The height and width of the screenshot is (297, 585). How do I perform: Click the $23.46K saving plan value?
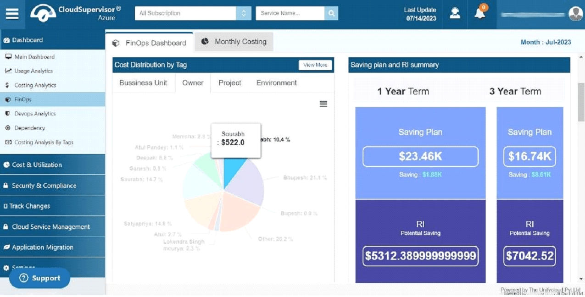tap(420, 157)
